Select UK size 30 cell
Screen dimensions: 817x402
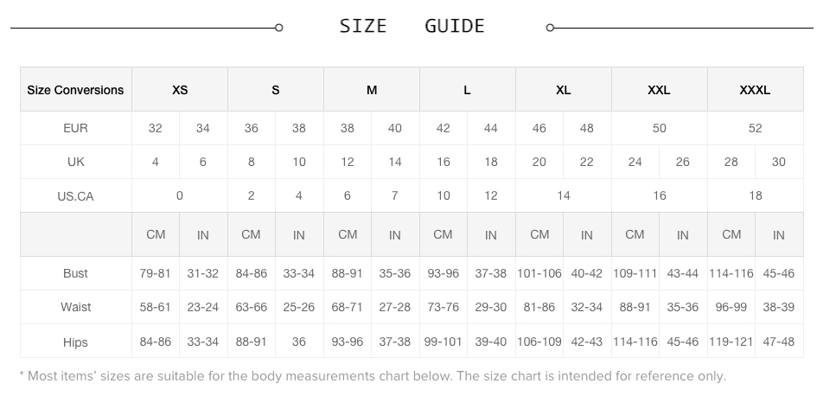click(x=779, y=162)
